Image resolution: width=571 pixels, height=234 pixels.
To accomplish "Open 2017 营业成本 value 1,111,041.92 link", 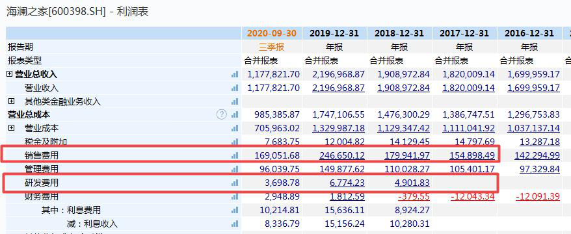I will click(469, 128).
